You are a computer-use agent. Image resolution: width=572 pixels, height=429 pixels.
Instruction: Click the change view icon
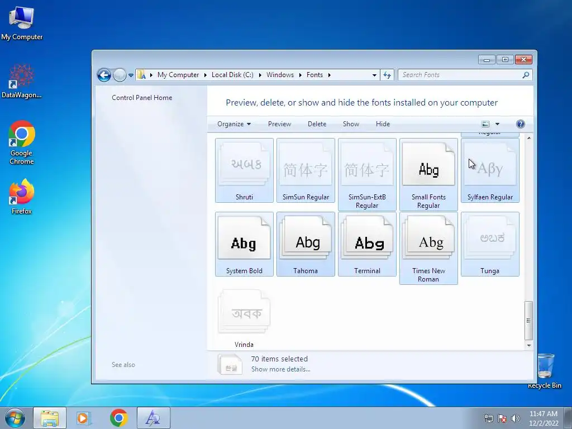pyautogui.click(x=485, y=124)
